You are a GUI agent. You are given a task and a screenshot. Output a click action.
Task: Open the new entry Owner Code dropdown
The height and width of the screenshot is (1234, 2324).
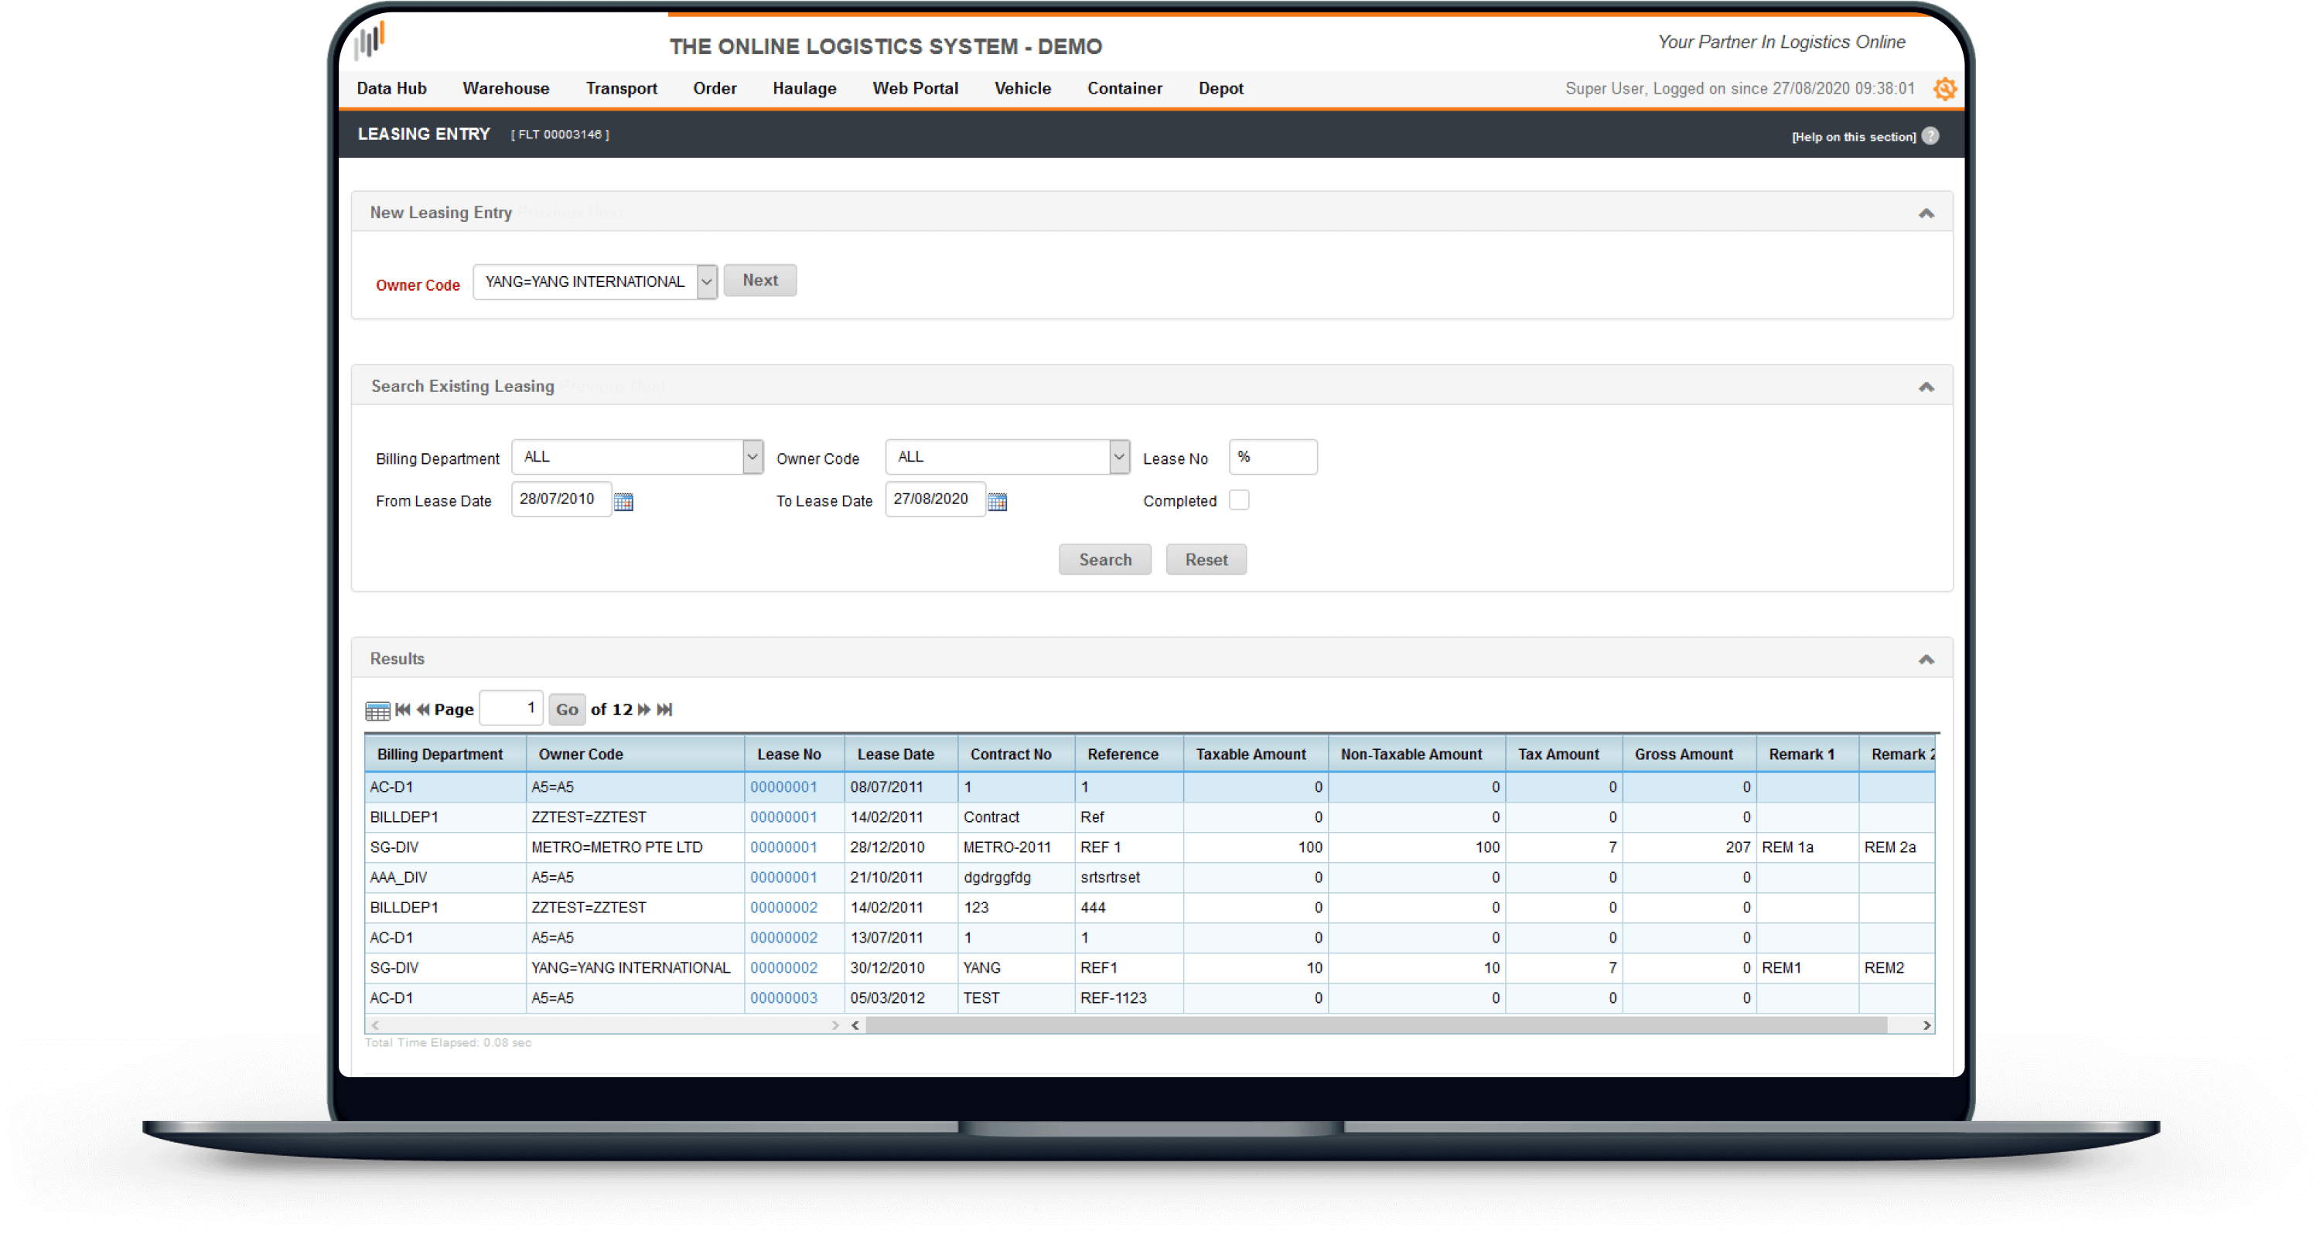click(x=596, y=281)
